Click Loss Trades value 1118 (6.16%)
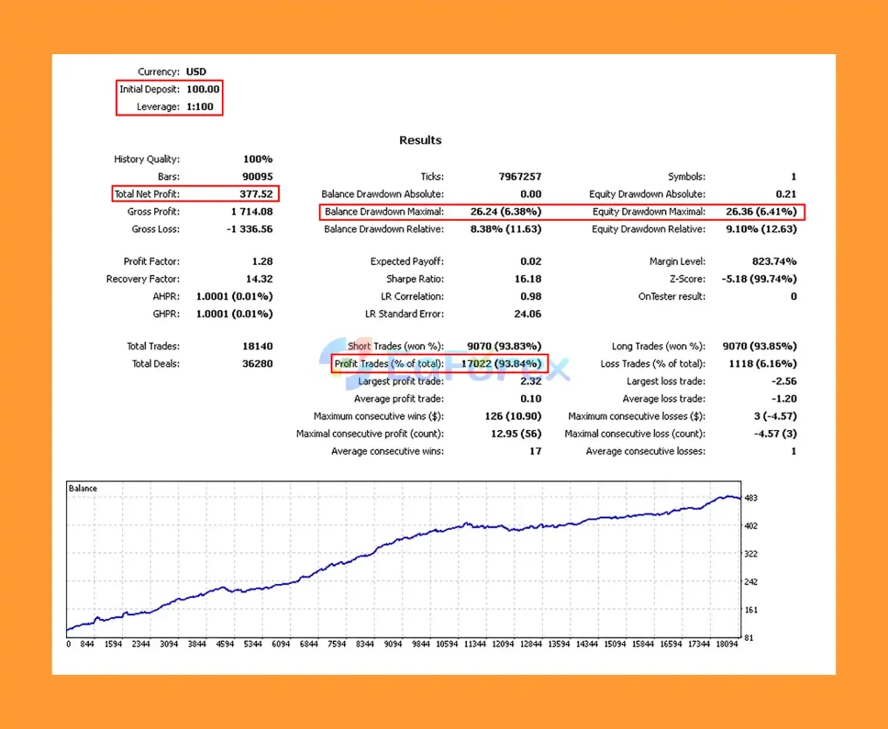 click(x=764, y=363)
